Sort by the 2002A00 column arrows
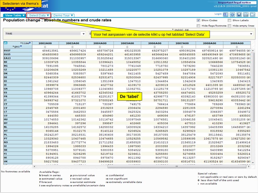Viewport: 258px width, 193px height. 45,47
